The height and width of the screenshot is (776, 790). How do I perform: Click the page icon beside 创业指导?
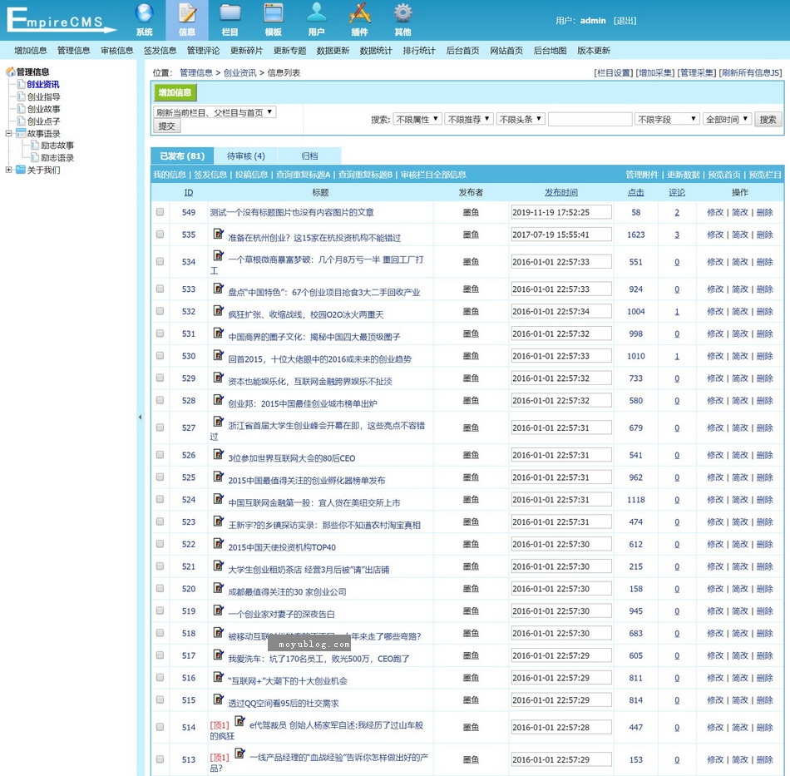(21, 96)
